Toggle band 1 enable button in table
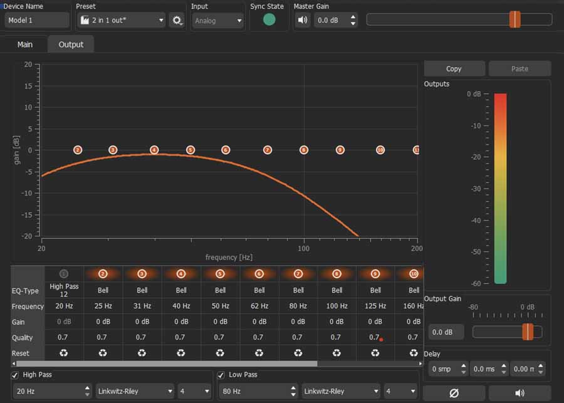This screenshot has width=564, height=403. click(64, 274)
